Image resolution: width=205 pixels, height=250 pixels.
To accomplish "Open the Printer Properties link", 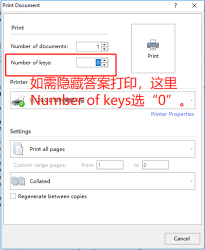I will tap(172, 114).
